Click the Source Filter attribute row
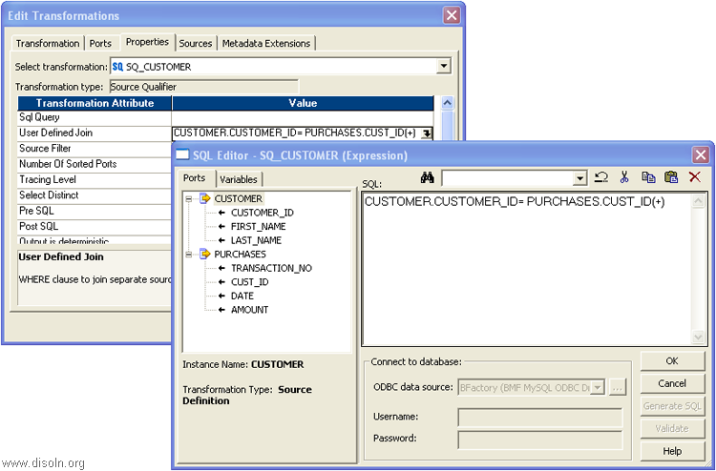 pyautogui.click(x=95, y=149)
